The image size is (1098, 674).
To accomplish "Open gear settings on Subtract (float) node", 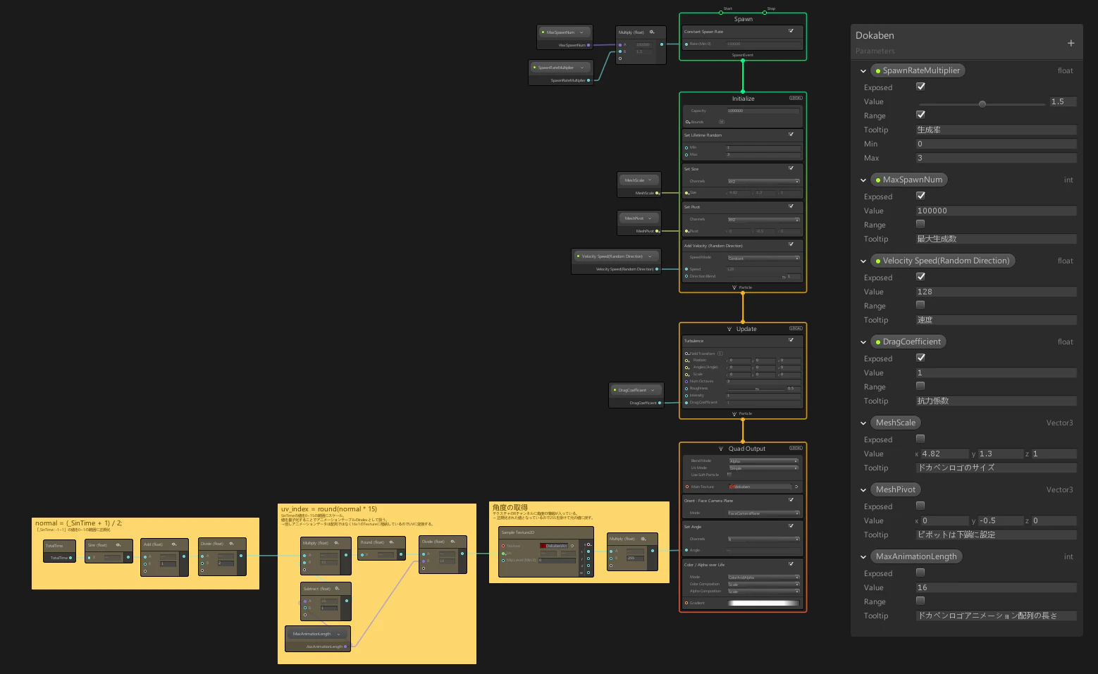I will pyautogui.click(x=338, y=588).
